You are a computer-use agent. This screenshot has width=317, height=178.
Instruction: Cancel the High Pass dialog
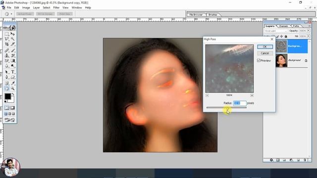coord(265,53)
